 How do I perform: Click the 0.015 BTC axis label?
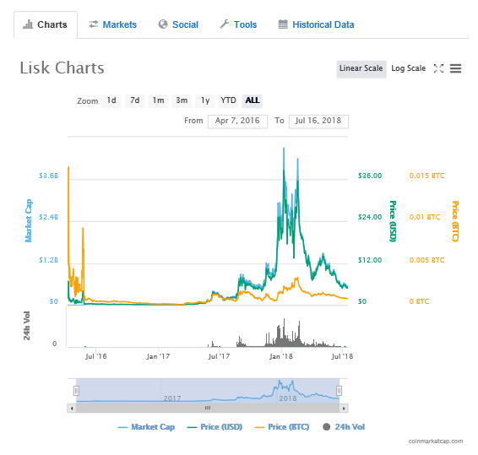(x=426, y=176)
